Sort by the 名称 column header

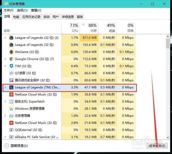(32, 28)
